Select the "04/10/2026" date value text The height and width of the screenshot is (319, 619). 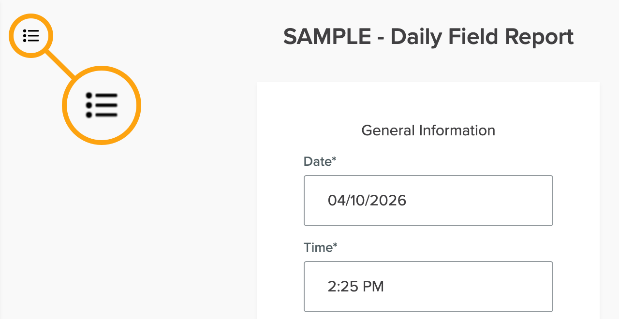click(367, 201)
